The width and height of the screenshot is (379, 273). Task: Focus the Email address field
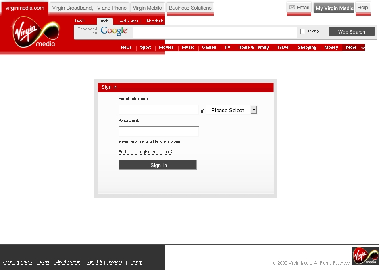pos(158,110)
